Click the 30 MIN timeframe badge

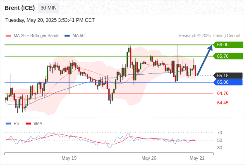pos(48,8)
